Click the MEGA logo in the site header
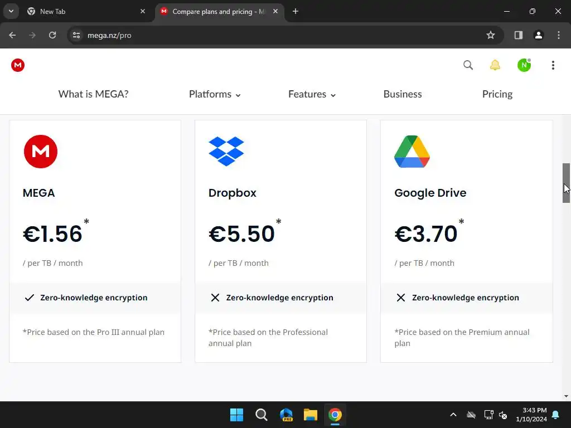571x428 pixels. point(17,65)
